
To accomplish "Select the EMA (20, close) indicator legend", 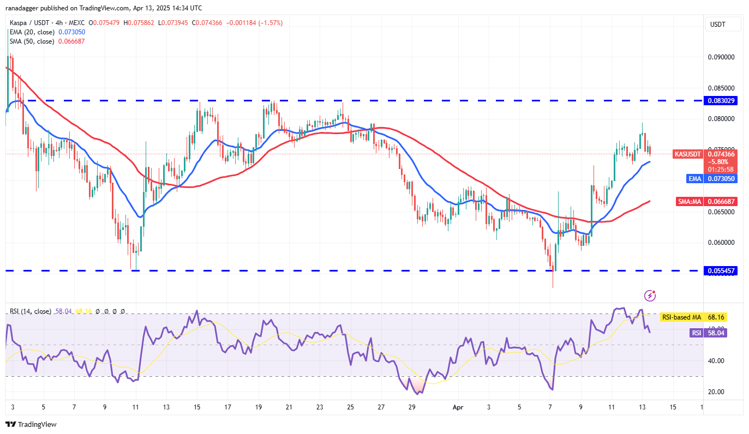I will (32, 32).
